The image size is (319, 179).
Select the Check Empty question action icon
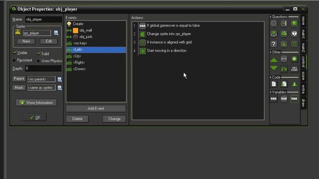tap(274, 23)
